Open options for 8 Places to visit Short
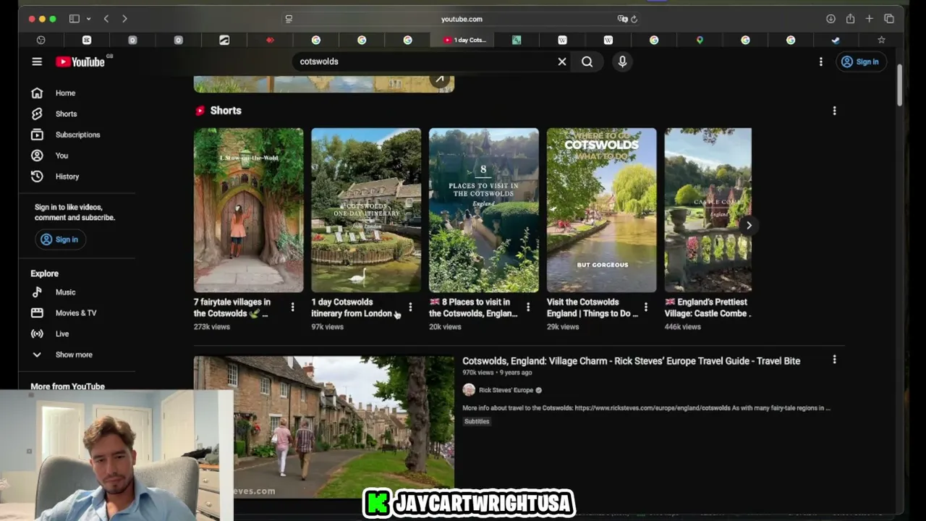 (528, 308)
